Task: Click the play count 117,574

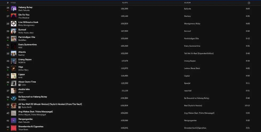Action: tap(125, 61)
